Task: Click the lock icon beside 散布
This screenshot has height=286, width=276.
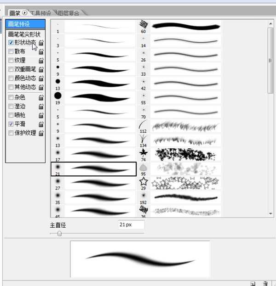Action: pos(41,51)
